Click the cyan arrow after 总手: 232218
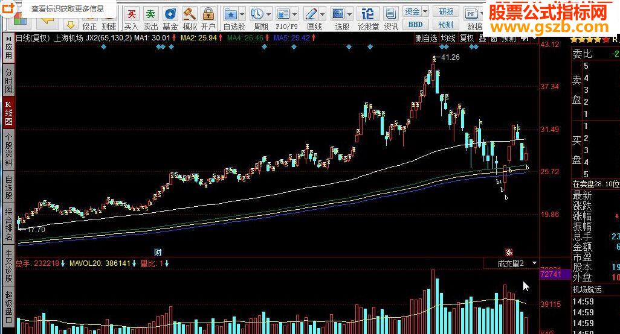The image size is (620, 334). pos(63,263)
